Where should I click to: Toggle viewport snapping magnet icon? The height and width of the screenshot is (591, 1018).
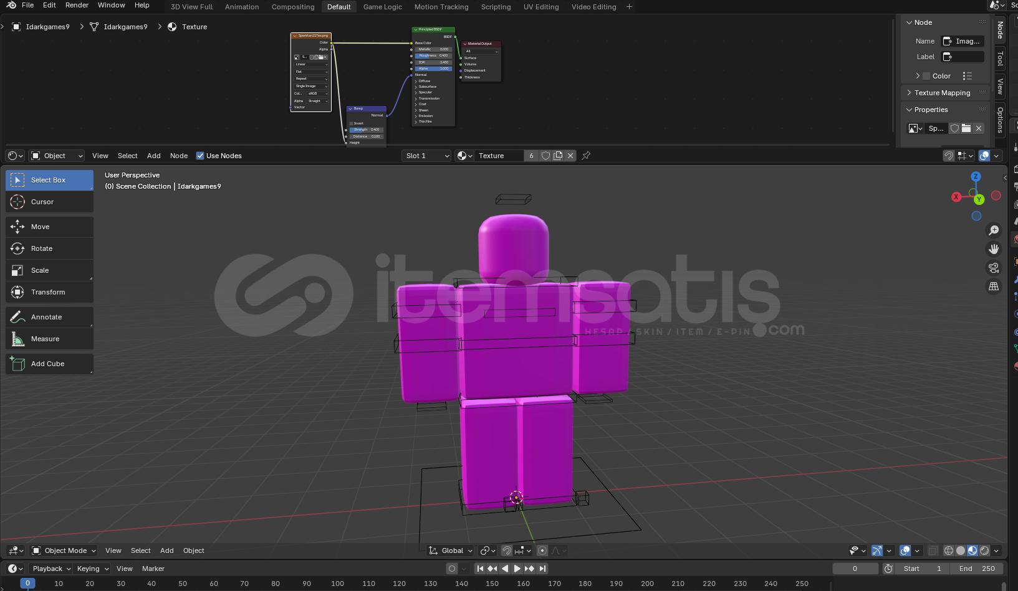pos(507,551)
